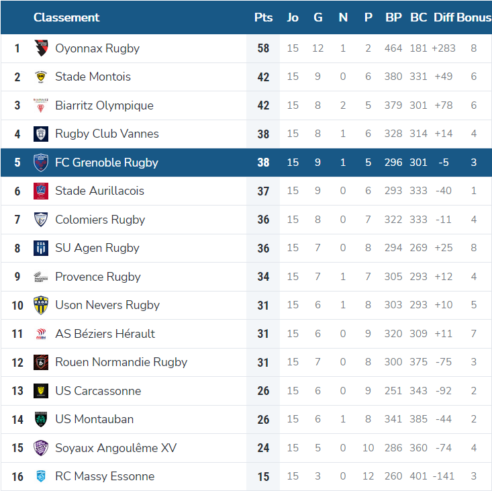The image size is (492, 491).
Task: Click the Bonus column header
Action: point(474,17)
